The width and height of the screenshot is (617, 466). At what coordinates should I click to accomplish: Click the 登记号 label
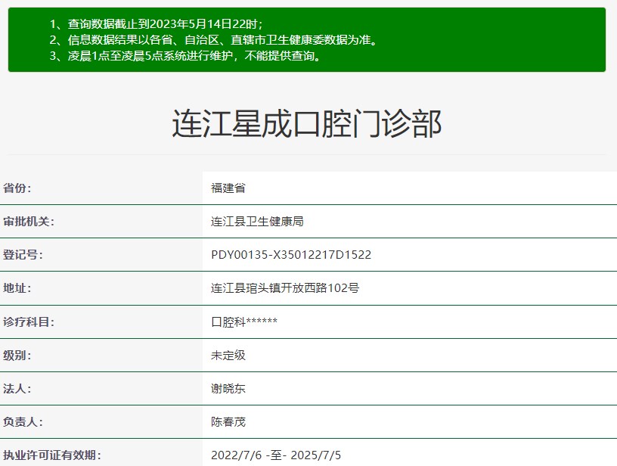click(23, 255)
